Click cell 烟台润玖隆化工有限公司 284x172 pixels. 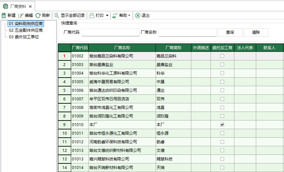coord(122,116)
